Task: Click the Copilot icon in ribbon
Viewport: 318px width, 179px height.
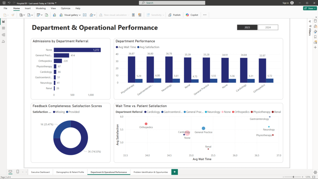Action: tap(192, 15)
